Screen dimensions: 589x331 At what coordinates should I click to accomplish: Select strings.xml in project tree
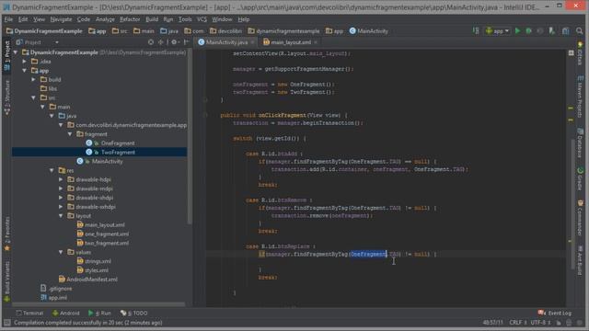pos(94,261)
